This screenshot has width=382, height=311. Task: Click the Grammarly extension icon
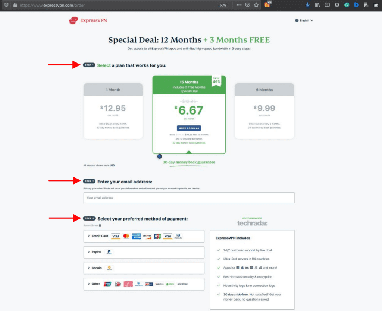tap(347, 5)
